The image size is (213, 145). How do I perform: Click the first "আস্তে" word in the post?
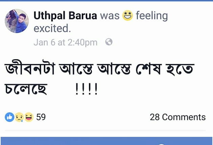click(x=76, y=69)
